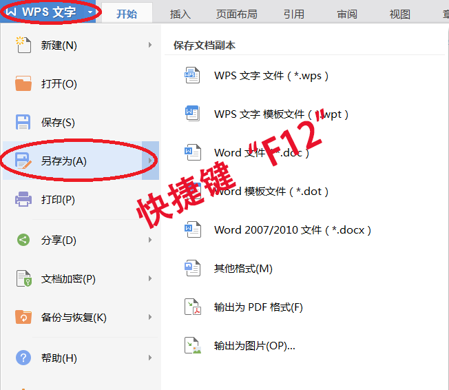
Task: Choose 保存(S) from the file menu
Action: coord(81,122)
